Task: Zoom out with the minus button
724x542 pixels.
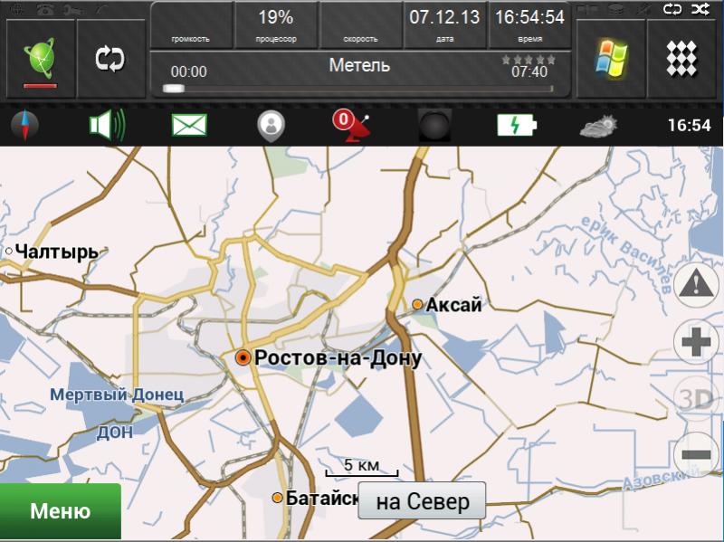Action: (x=696, y=455)
